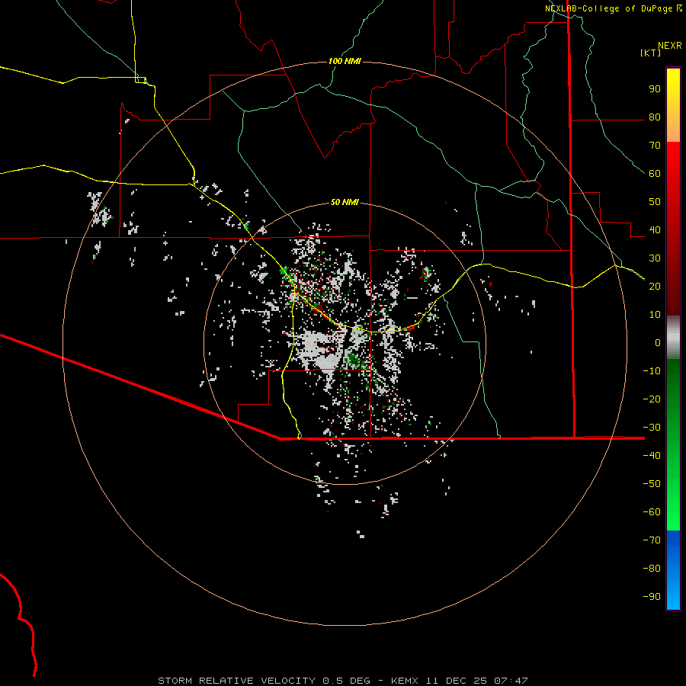Click the 50 NMI range ring label
Viewport: 686px width, 686px height.
click(x=345, y=202)
